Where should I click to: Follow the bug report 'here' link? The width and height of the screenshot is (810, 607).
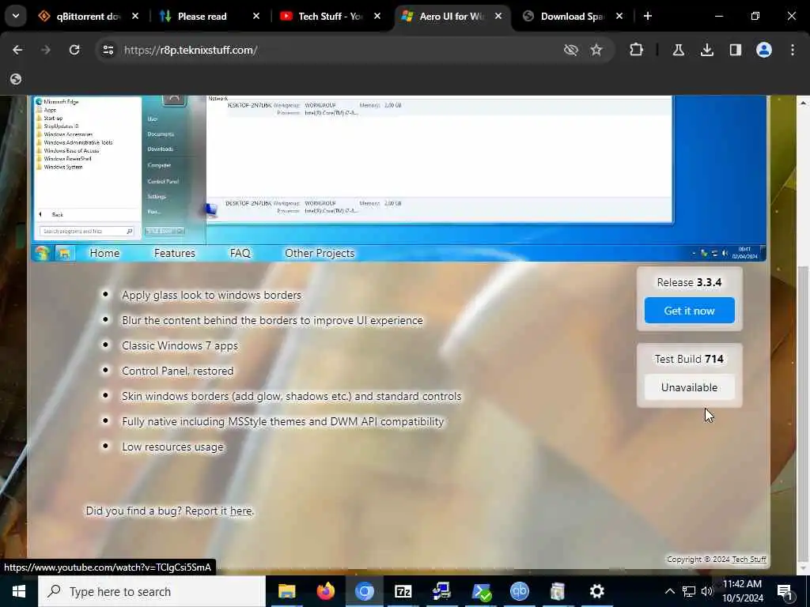[240, 511]
